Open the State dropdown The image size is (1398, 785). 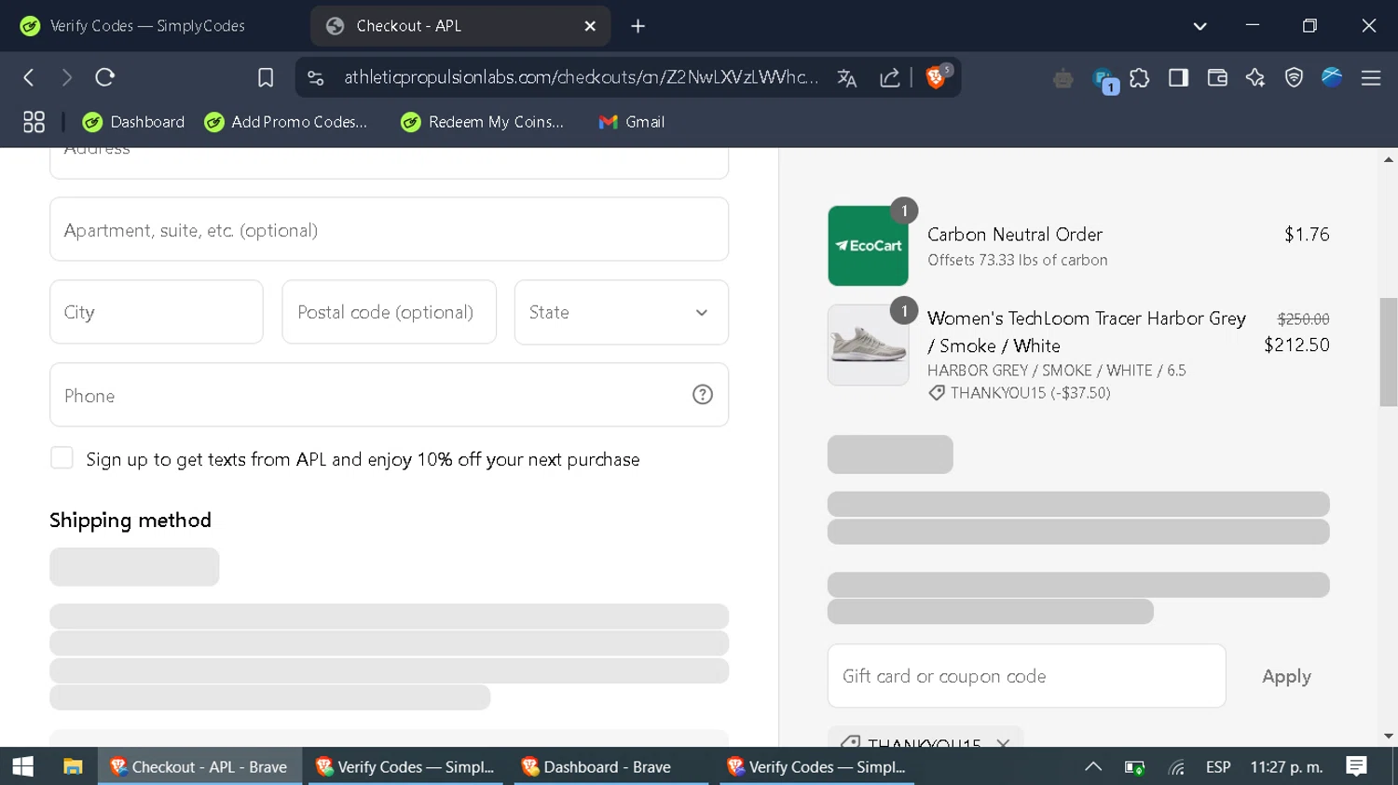click(x=622, y=312)
